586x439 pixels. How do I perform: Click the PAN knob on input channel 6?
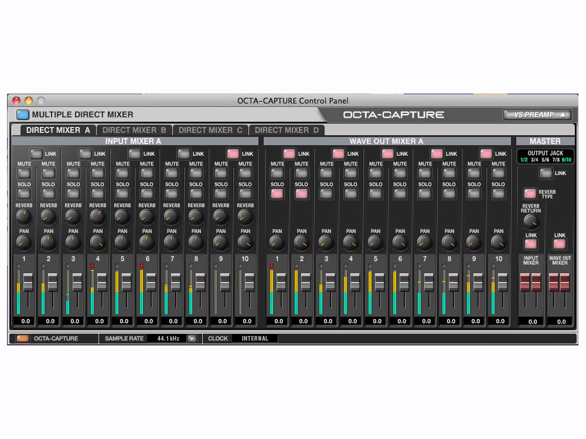(147, 243)
